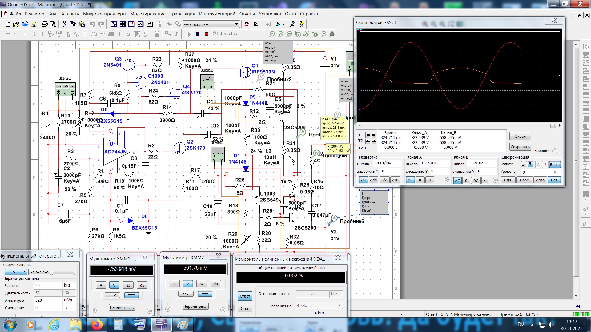The height and width of the screenshot is (332, 591).
Task: Open the Редактор menu
Action: tap(34, 14)
